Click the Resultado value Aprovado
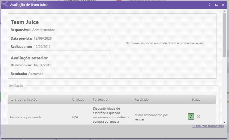229x140 pixels. (x=36, y=74)
